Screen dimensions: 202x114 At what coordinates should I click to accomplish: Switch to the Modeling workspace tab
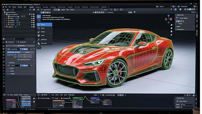[x=38, y=7]
